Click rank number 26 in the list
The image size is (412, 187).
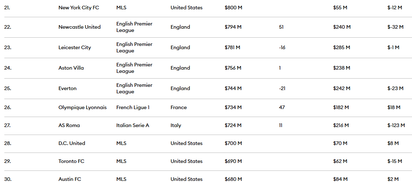click(x=8, y=107)
